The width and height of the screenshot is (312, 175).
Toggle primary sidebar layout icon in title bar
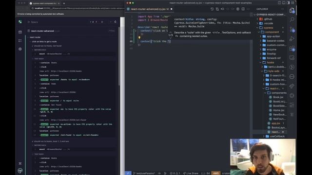pyautogui.click(x=279, y=3)
